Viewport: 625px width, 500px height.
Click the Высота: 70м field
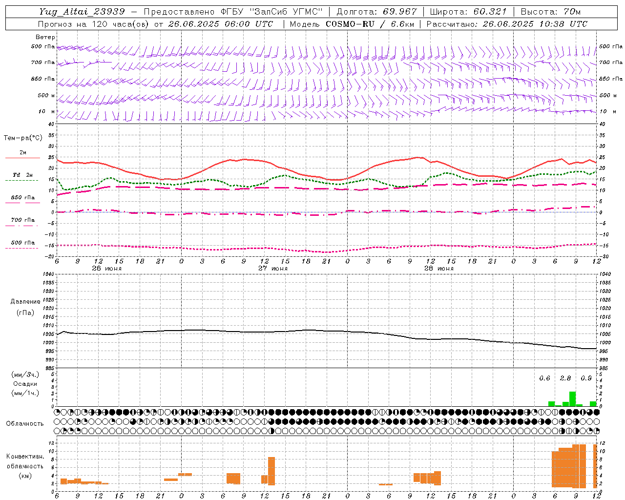pos(551,12)
